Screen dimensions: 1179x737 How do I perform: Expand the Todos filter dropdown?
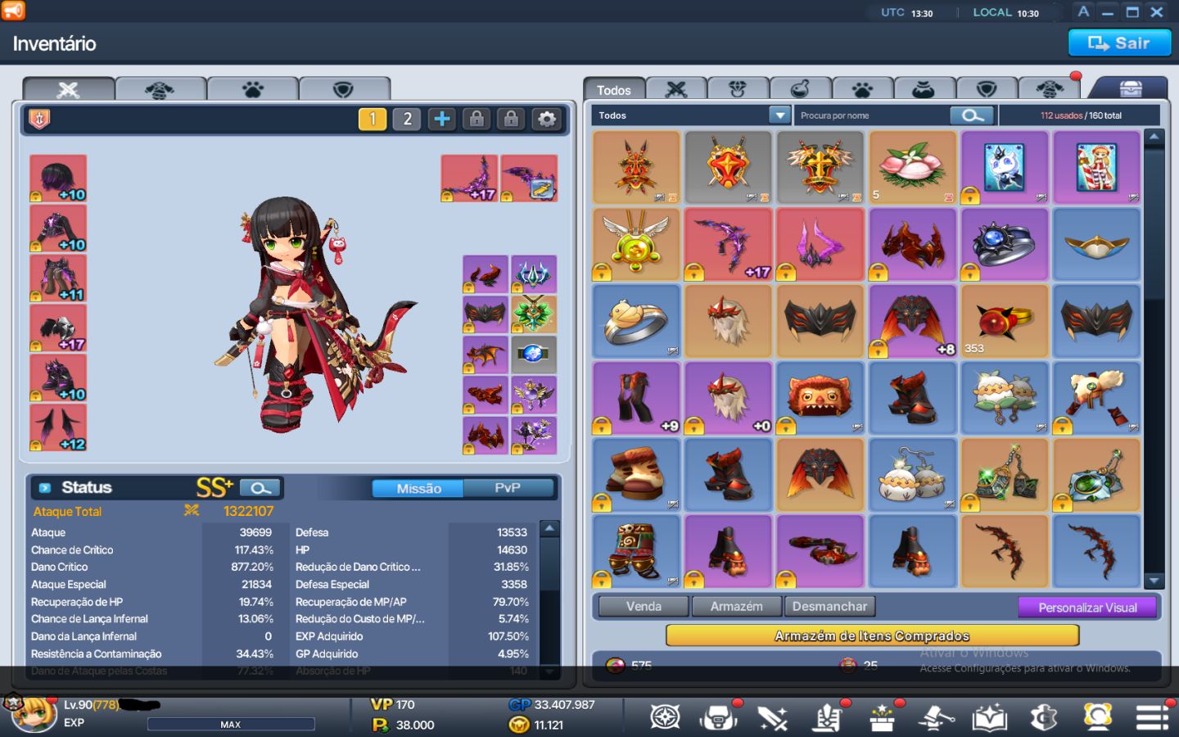[779, 115]
